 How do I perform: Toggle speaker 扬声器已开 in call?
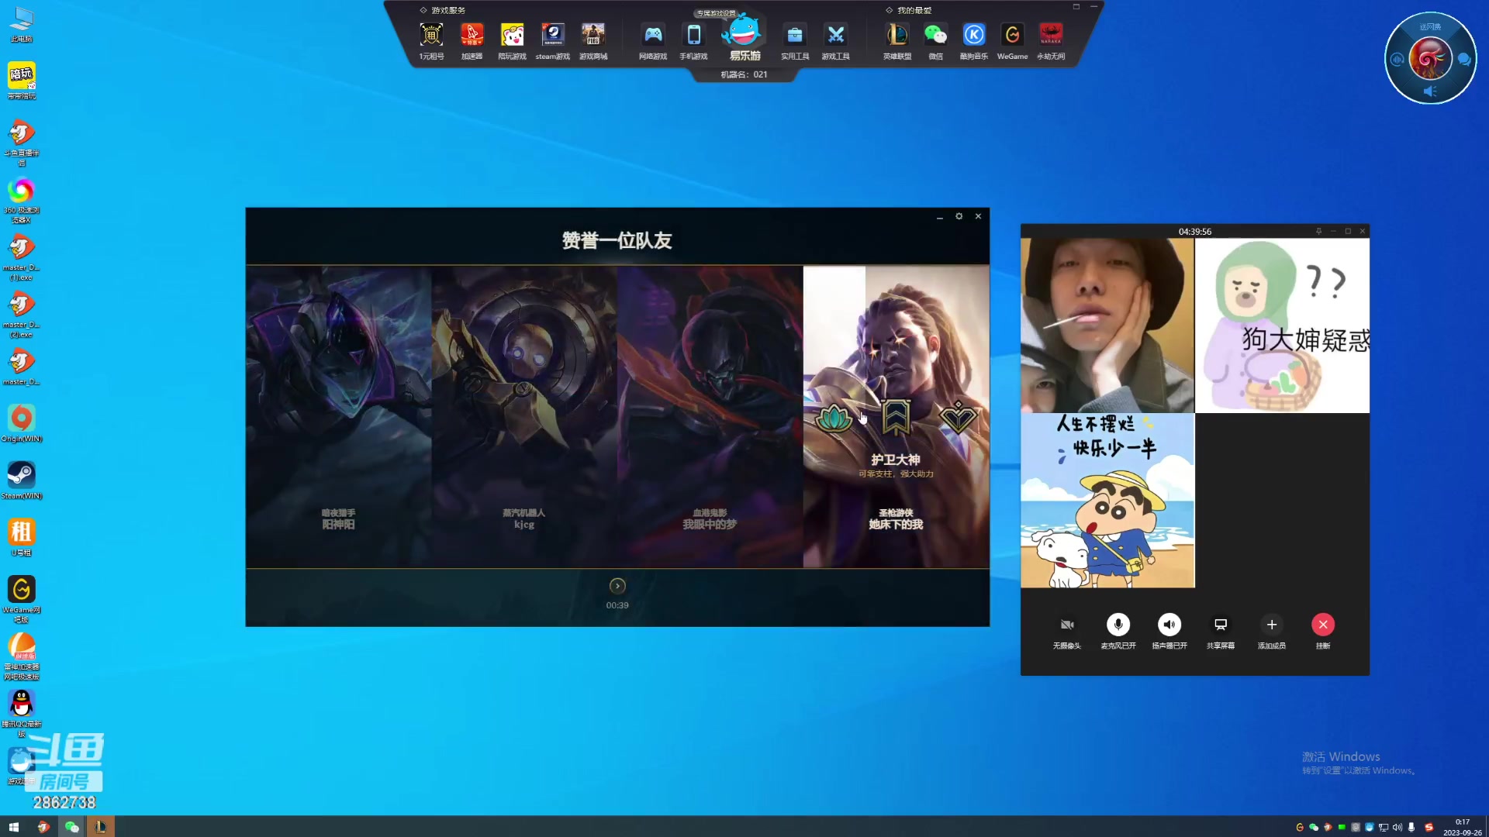1169,625
